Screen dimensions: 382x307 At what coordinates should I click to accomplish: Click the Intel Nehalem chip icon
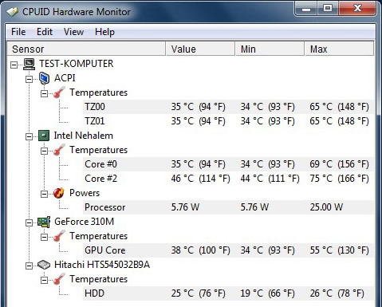click(x=44, y=136)
